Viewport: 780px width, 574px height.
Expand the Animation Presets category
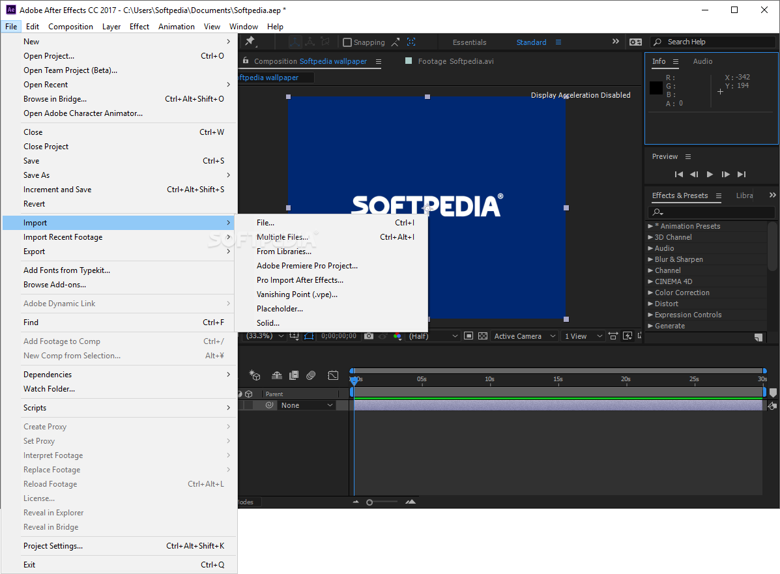(x=650, y=226)
